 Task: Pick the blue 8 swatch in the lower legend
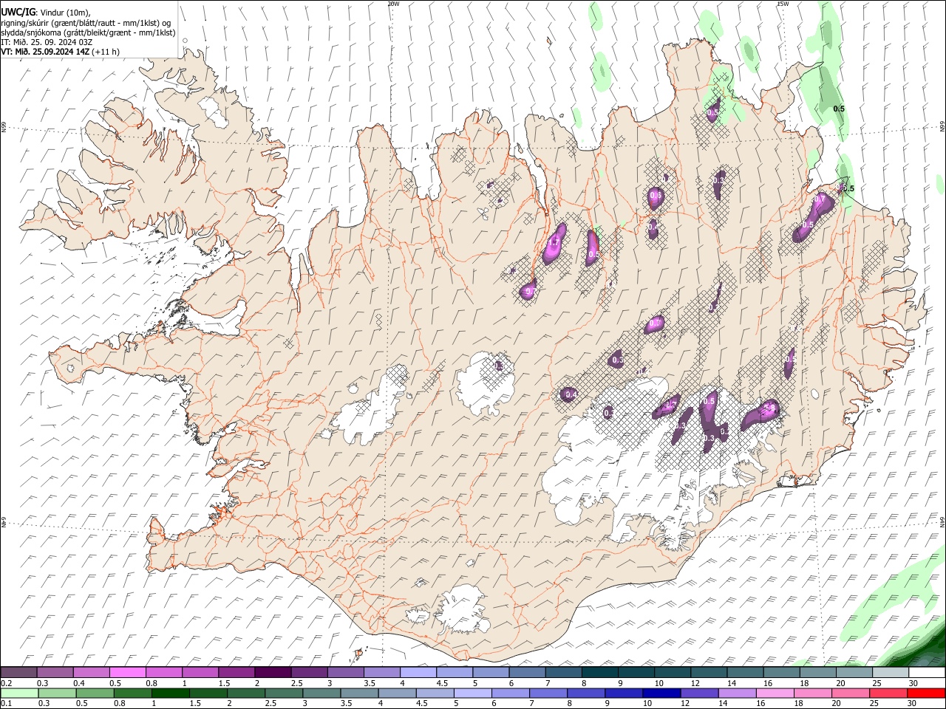tap(587, 693)
